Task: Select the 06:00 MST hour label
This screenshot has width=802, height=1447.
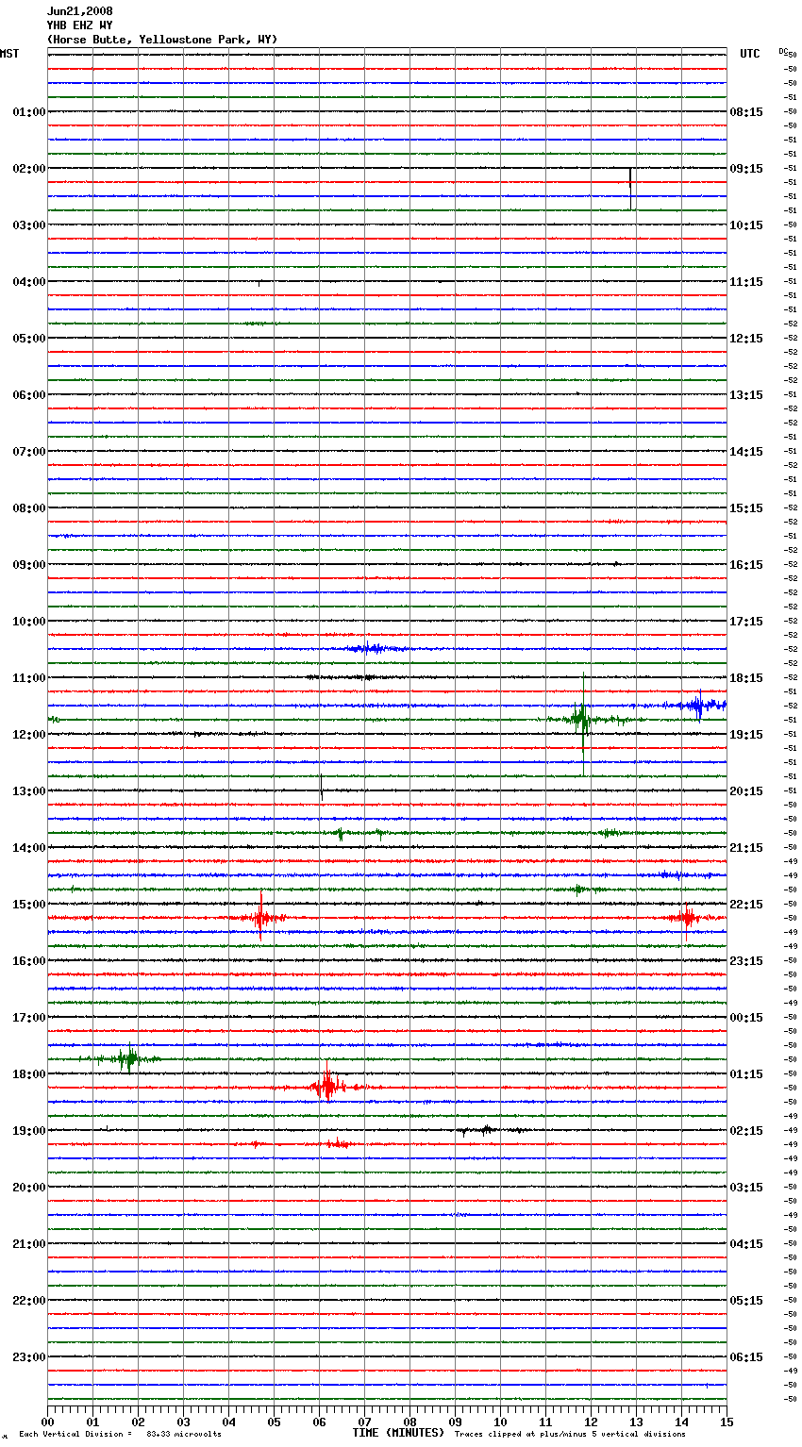Action: (28, 395)
